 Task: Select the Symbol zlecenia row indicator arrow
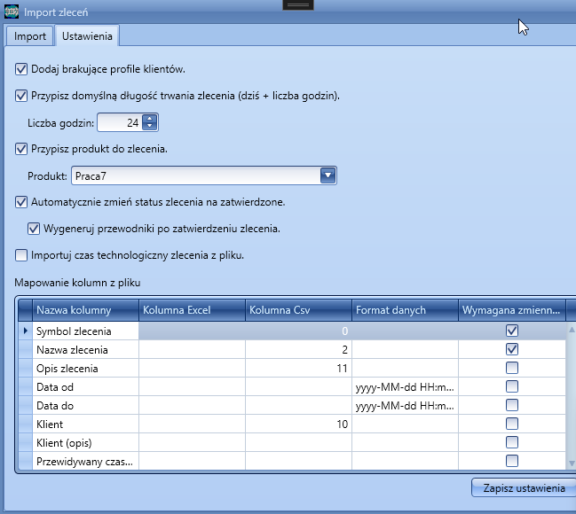pyautogui.click(x=24, y=331)
